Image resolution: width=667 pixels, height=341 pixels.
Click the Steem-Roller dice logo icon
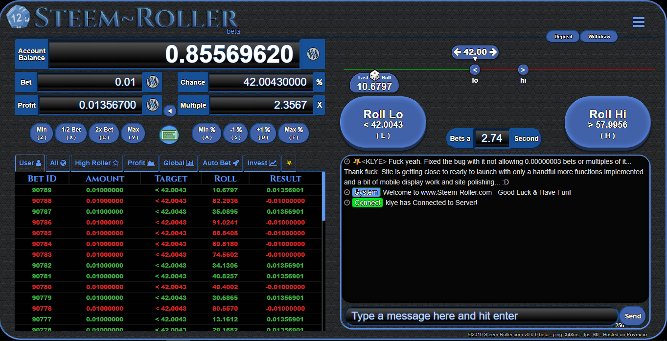[x=18, y=18]
